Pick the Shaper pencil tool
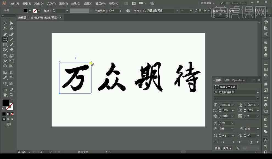Screen dimensions: 272x159 click(x=5, y=50)
